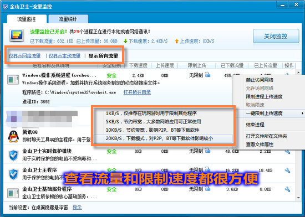Open 打开所在目录 link for svchost

[137, 92]
